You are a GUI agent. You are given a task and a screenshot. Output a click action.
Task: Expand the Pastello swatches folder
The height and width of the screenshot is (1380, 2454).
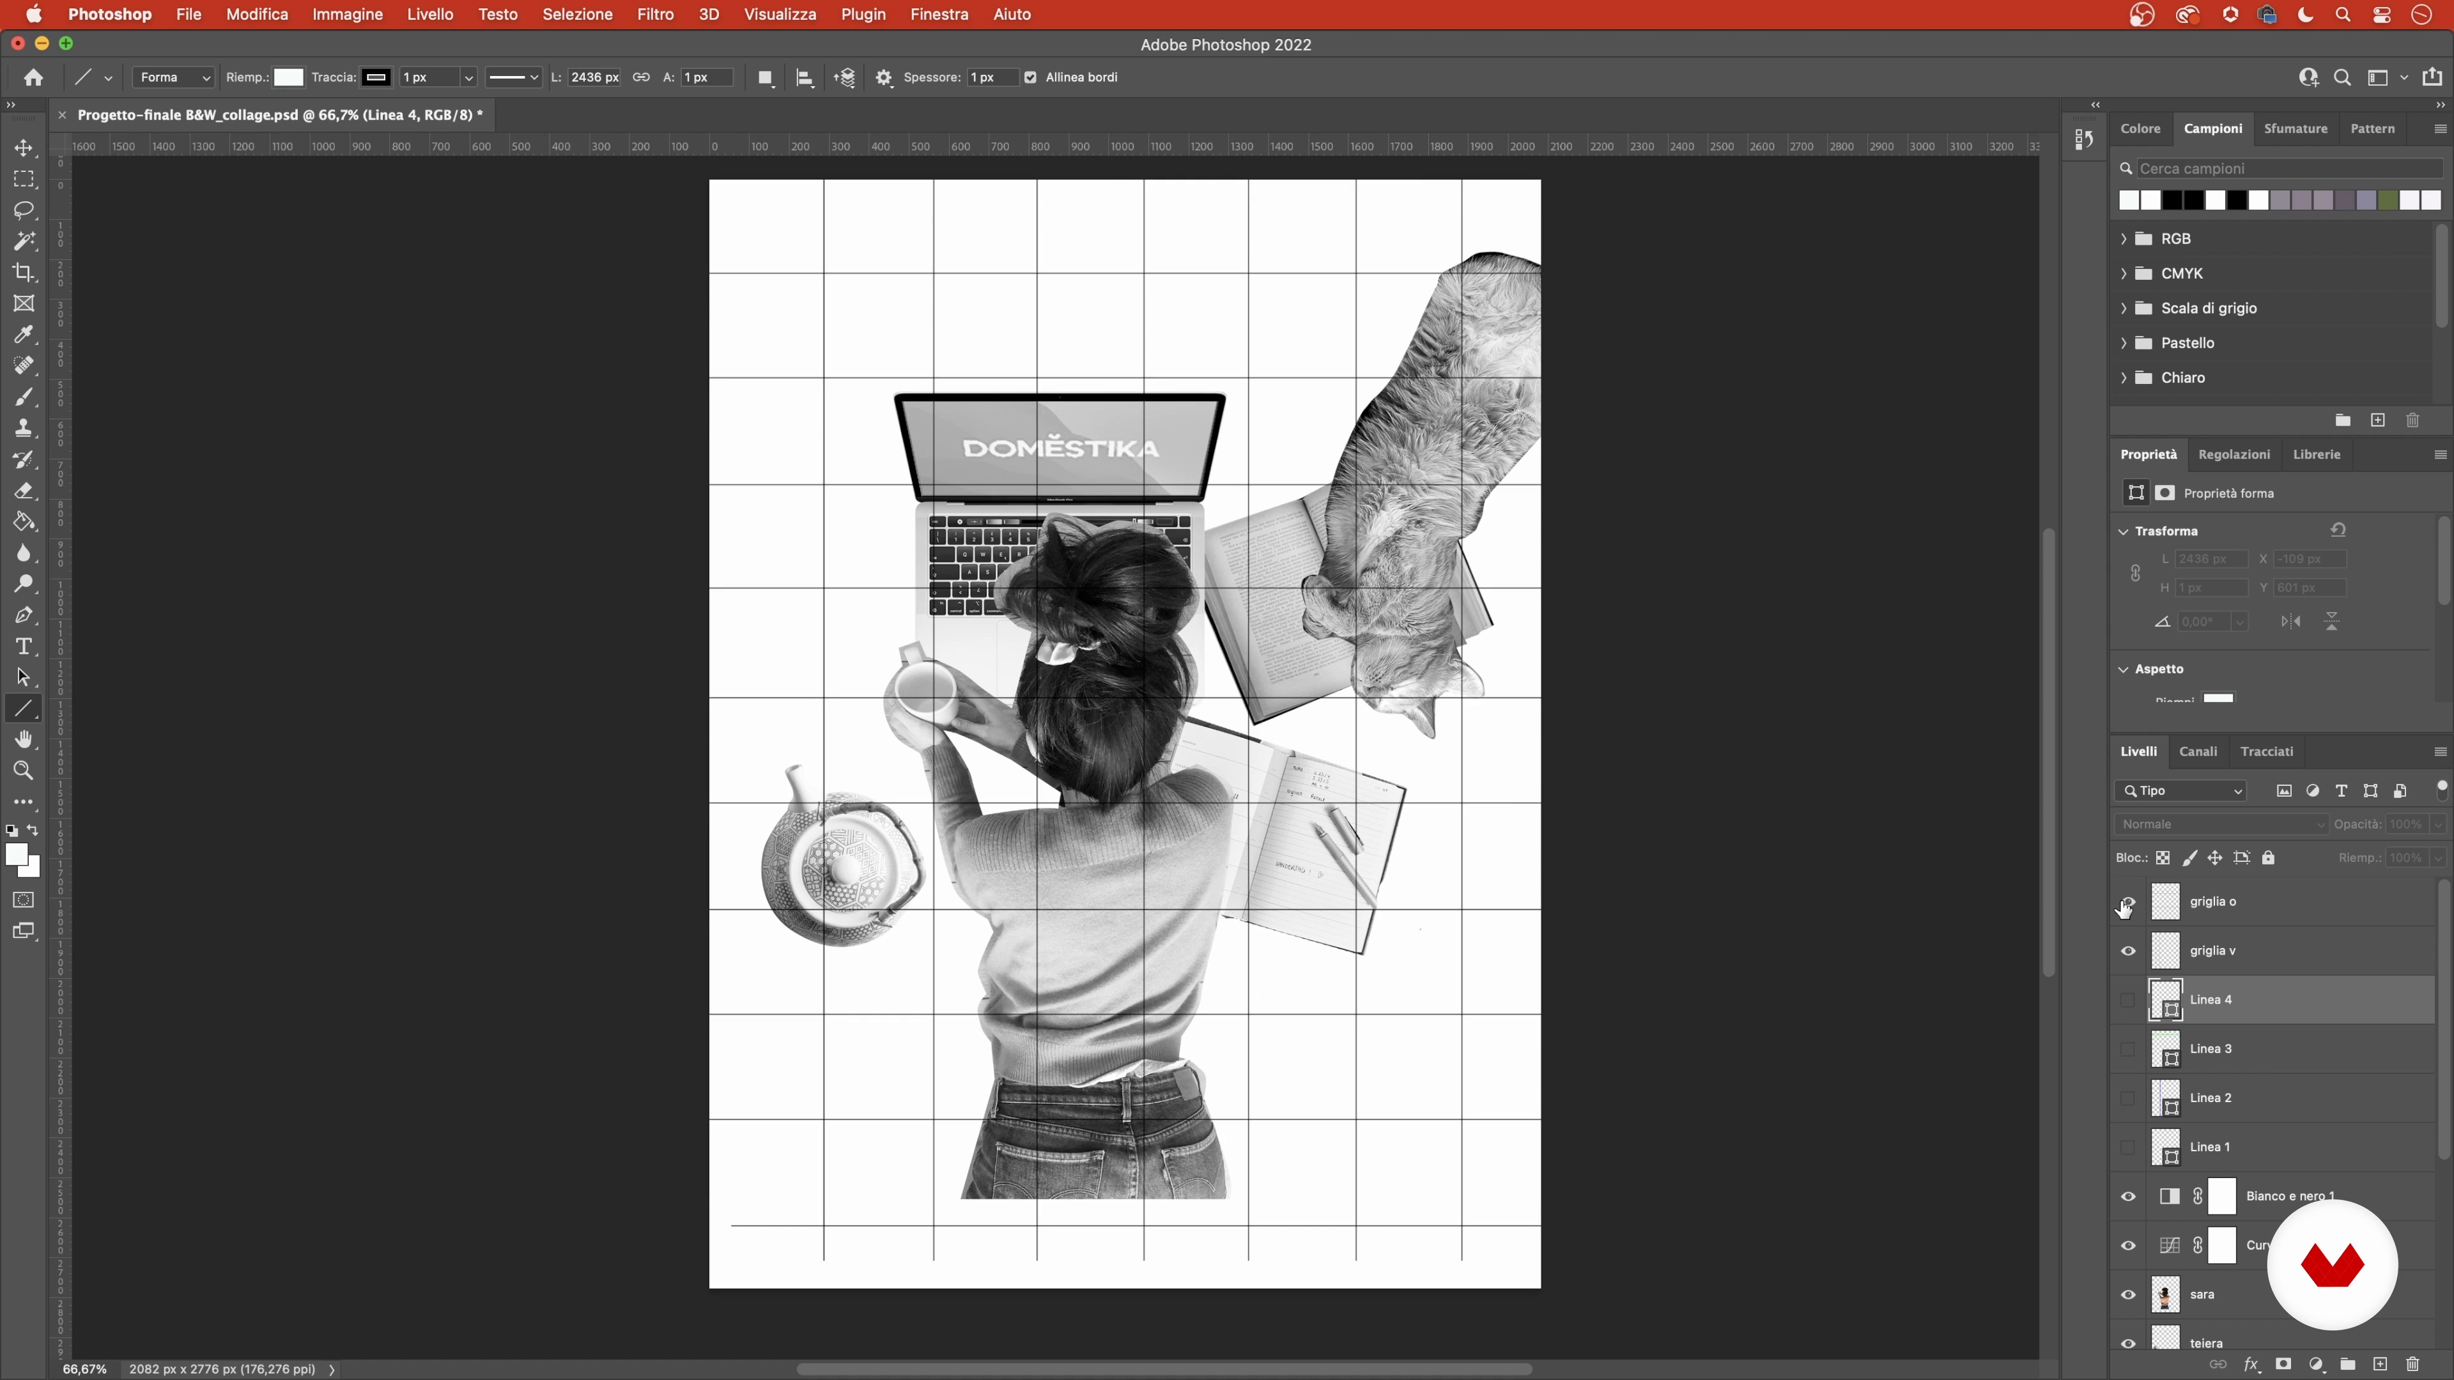(x=2124, y=344)
